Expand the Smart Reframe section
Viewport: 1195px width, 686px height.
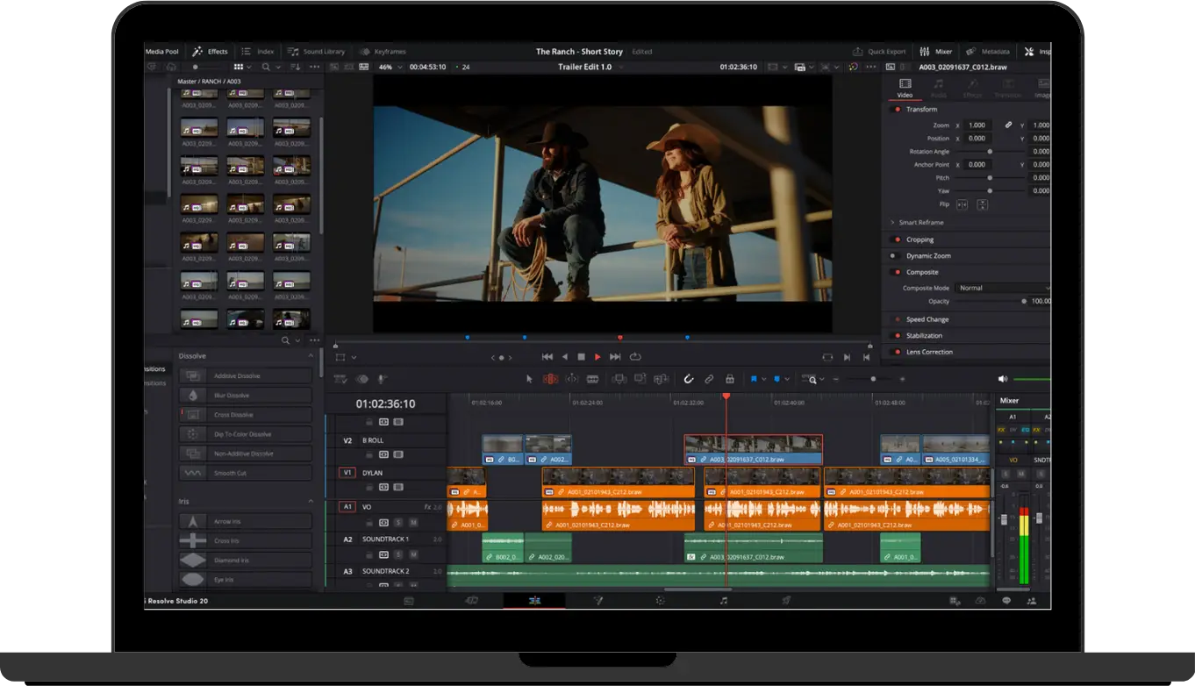pos(892,223)
